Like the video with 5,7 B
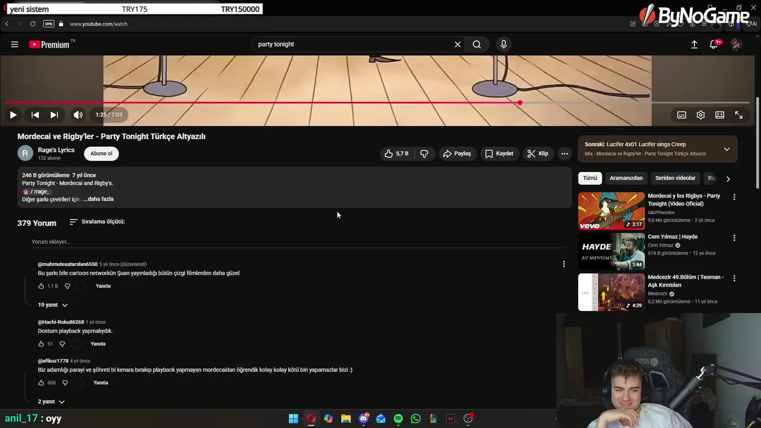 pos(397,153)
